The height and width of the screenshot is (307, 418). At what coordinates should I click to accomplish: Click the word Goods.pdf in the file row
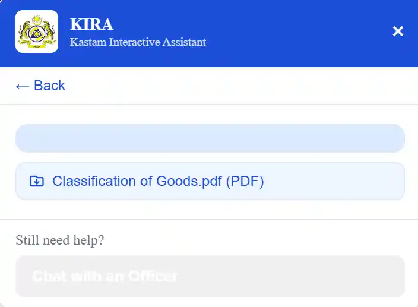pyautogui.click(x=189, y=181)
